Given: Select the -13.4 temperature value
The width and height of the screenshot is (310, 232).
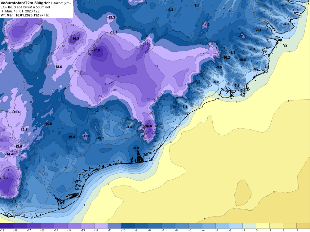Looking at the screenshot, I should pyautogui.click(x=114, y=32).
